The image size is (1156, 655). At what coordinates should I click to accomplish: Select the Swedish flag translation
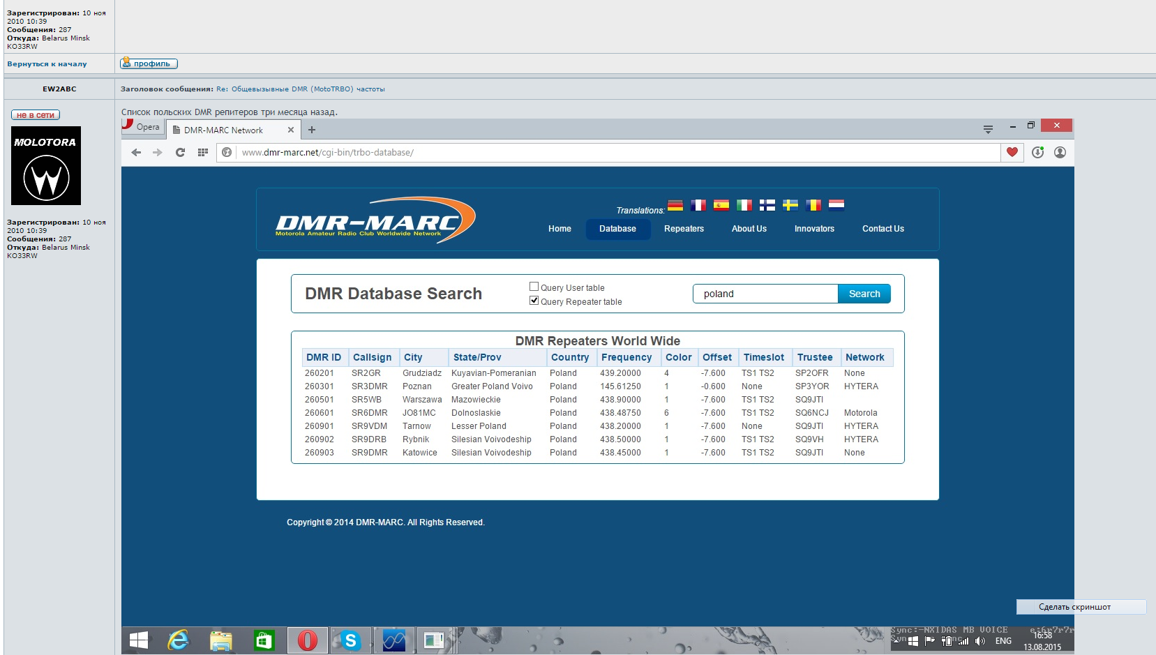pyautogui.click(x=790, y=205)
